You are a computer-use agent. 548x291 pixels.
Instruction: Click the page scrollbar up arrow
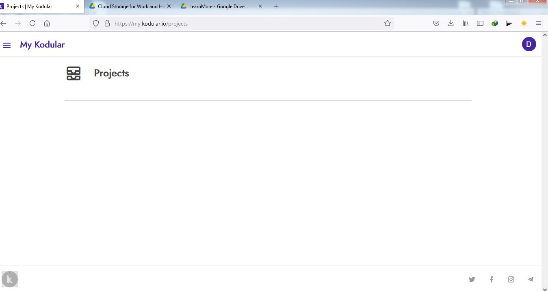[545, 35]
